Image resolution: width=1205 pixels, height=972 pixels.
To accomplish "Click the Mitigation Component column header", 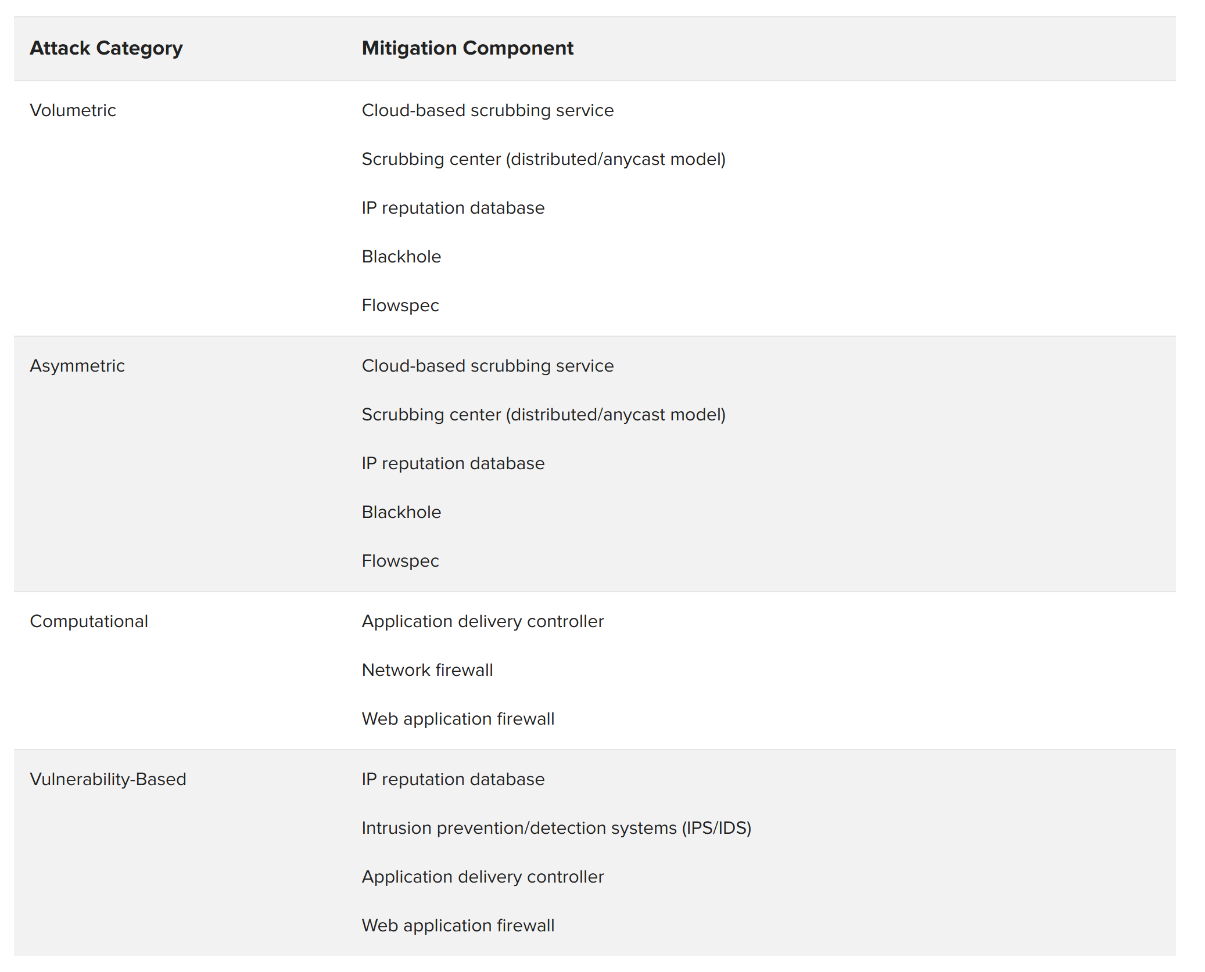I will pyautogui.click(x=468, y=48).
